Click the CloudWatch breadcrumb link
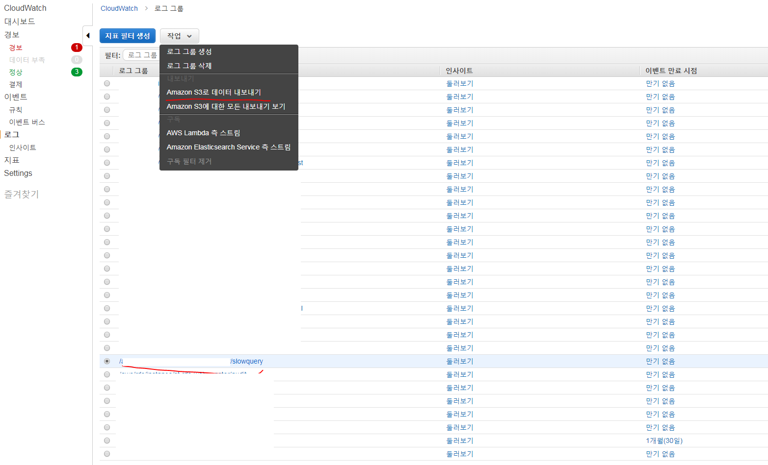 119,8
